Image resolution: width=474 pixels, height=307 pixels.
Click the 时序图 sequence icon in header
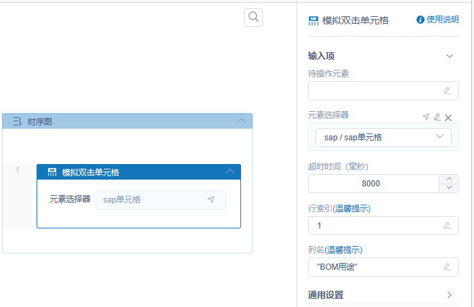18,122
